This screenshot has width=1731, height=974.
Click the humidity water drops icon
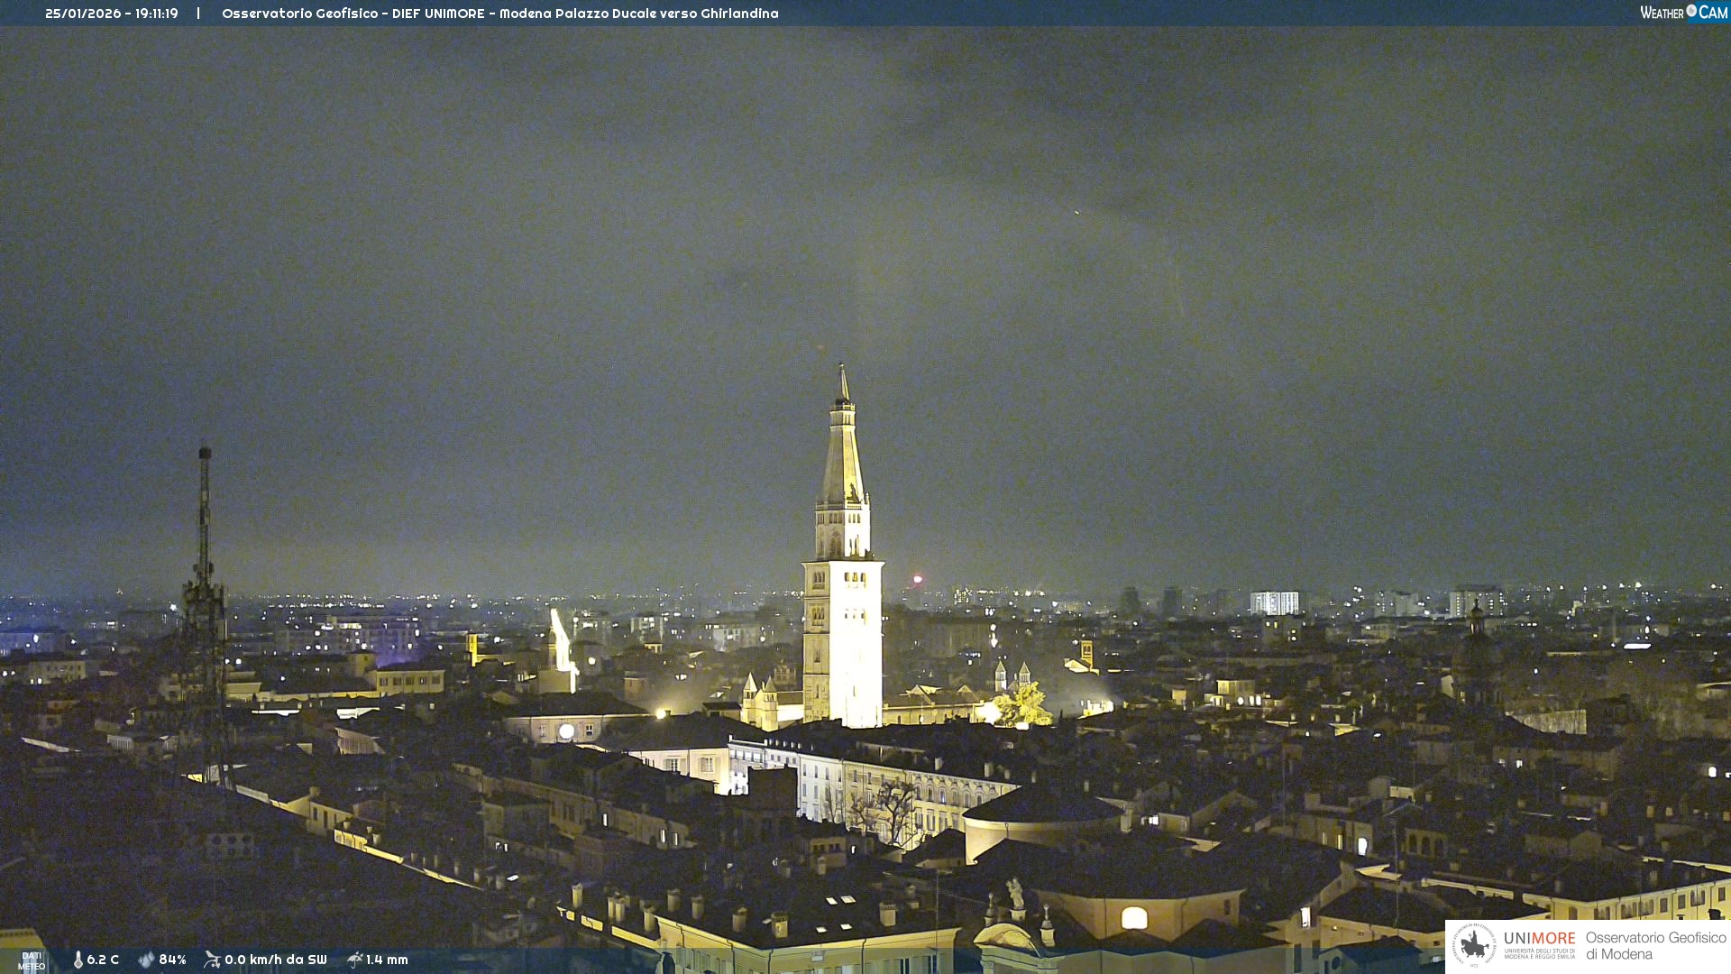coord(146,960)
